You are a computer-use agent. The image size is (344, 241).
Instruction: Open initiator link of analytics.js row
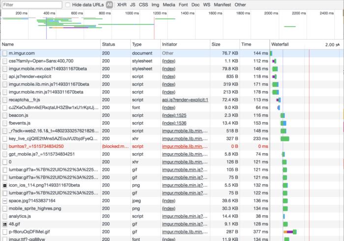click(x=185, y=216)
